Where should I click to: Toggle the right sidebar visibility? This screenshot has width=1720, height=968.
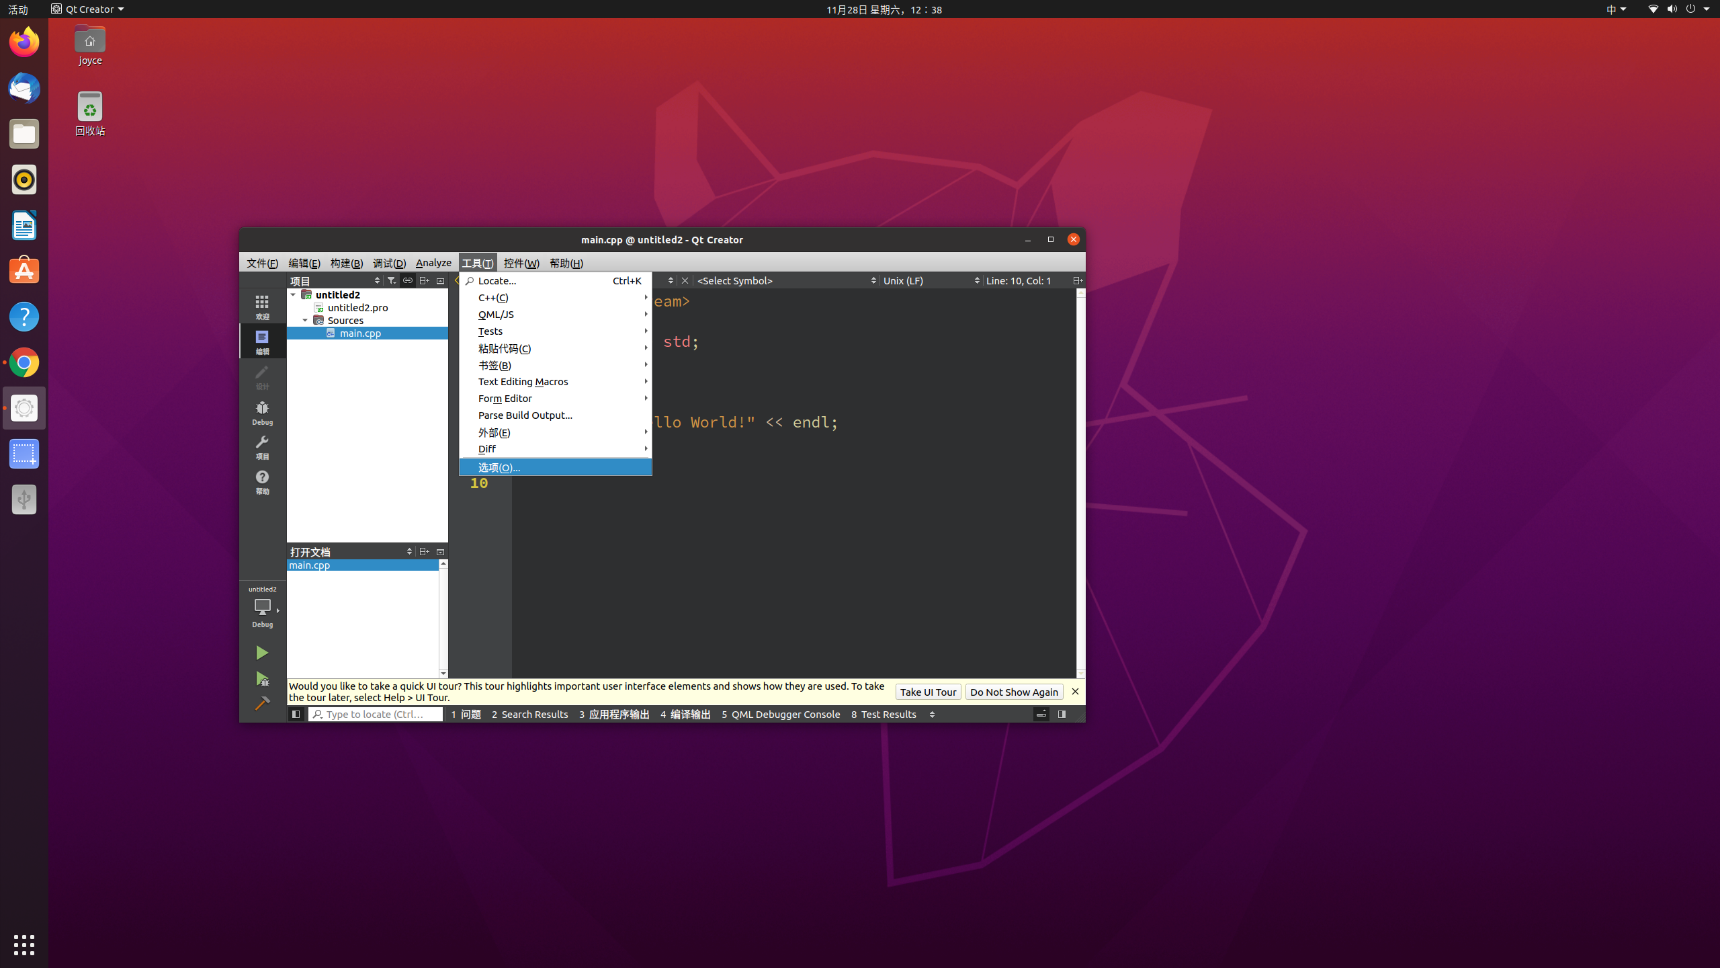[1062, 714]
